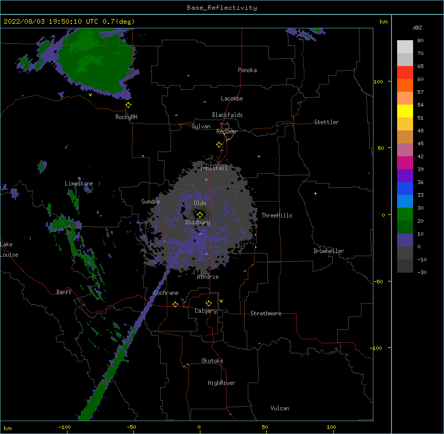Click the Calgary city label
This screenshot has width=444, height=434.
pyautogui.click(x=206, y=311)
